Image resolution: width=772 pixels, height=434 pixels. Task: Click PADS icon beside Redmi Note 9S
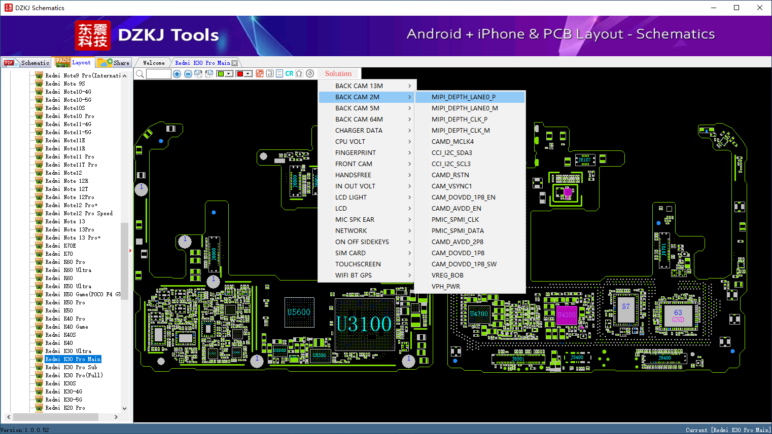39,84
